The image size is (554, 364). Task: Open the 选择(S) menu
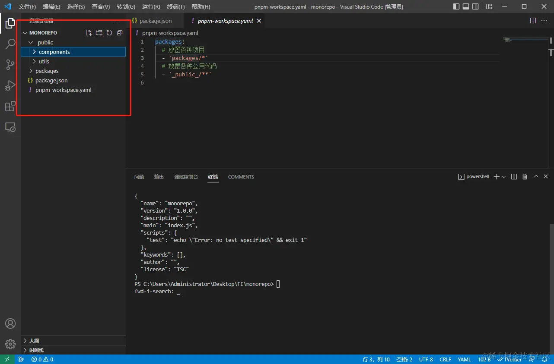(x=76, y=6)
